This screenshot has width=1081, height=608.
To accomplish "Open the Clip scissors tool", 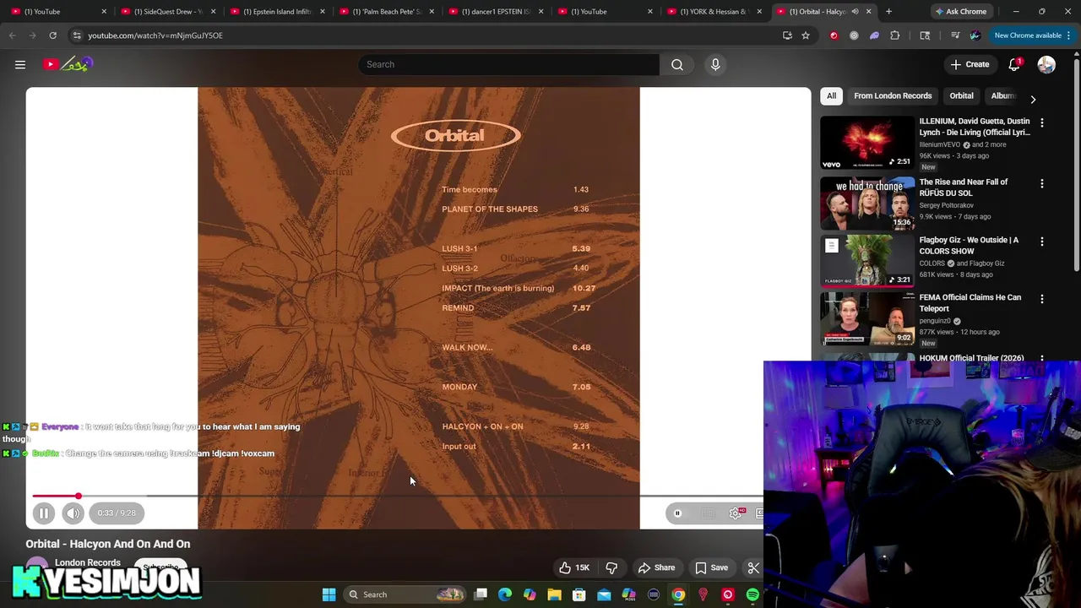I will coord(753,567).
